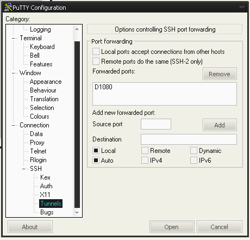Click the Open button
250x240 pixels.
pos(172,227)
